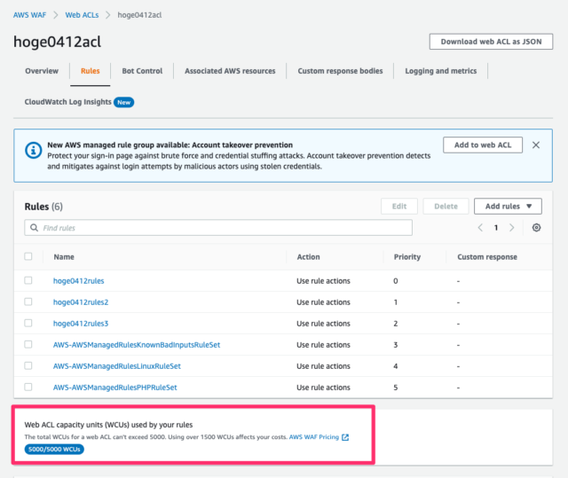
Task: Go to the next rules page arrow
Action: pos(511,228)
